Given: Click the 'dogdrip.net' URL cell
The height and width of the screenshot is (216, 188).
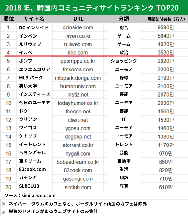Looking at the screenshot, I should pos(78,137).
